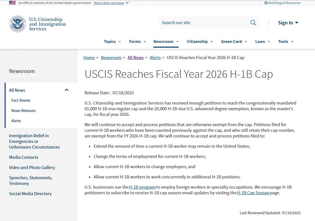Select Fact Sheets in the sidebar
The height and width of the screenshot is (221, 315).
pyautogui.click(x=21, y=100)
